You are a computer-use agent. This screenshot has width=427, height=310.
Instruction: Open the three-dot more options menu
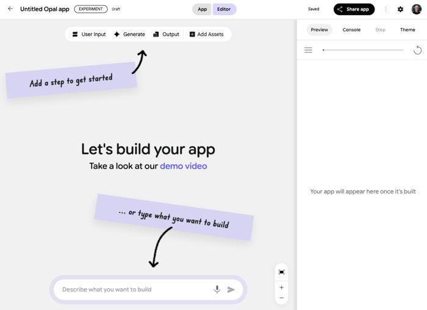pyautogui.click(x=386, y=9)
